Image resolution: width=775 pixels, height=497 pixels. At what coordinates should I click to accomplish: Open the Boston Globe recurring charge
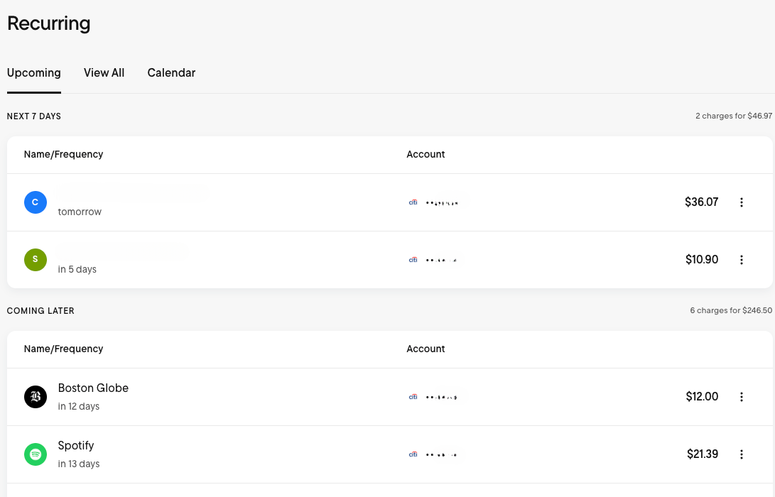click(x=93, y=388)
